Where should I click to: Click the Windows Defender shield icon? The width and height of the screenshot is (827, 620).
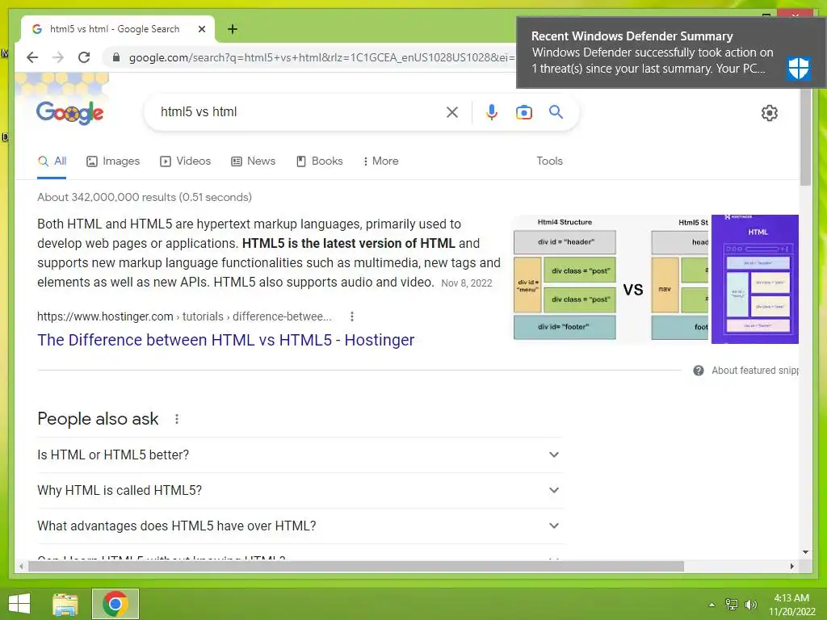pyautogui.click(x=799, y=68)
